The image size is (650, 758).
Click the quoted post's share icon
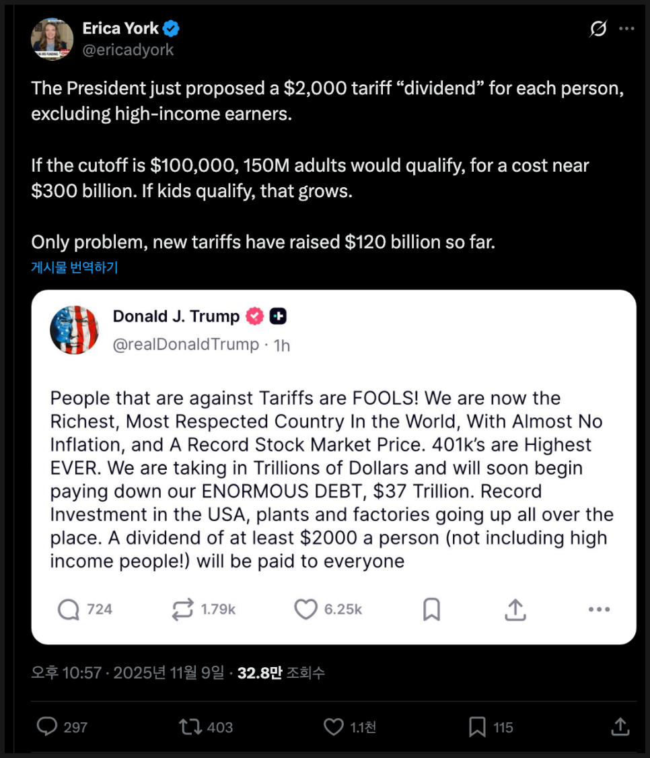pyautogui.click(x=515, y=610)
